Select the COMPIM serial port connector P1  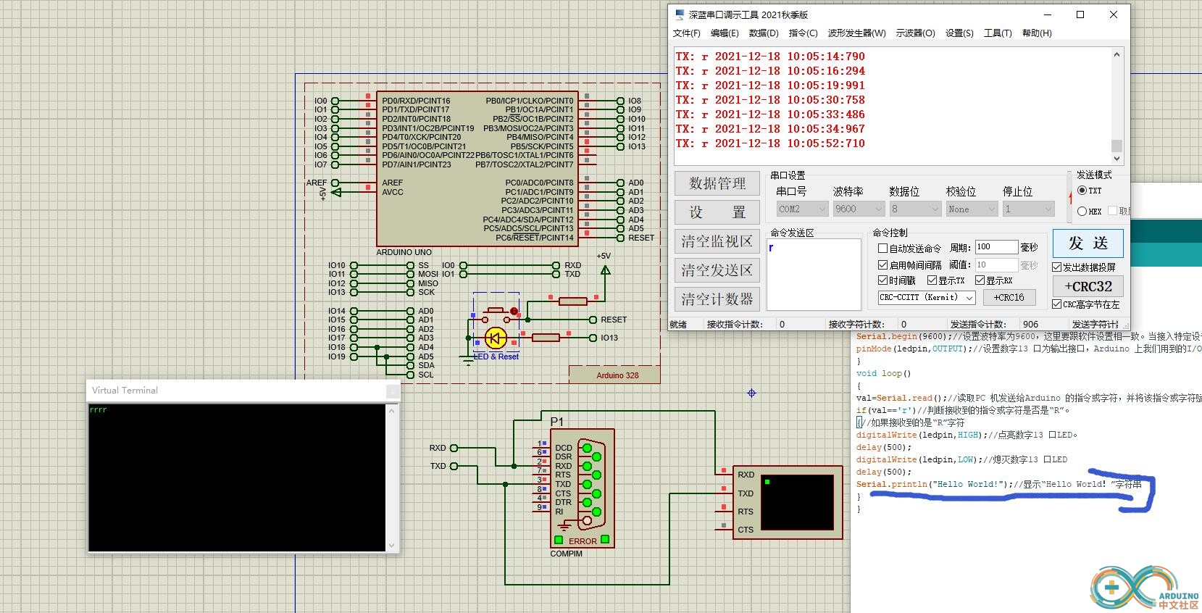click(x=583, y=488)
